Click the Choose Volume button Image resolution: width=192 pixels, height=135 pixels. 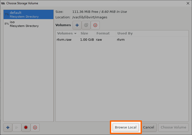(173, 127)
